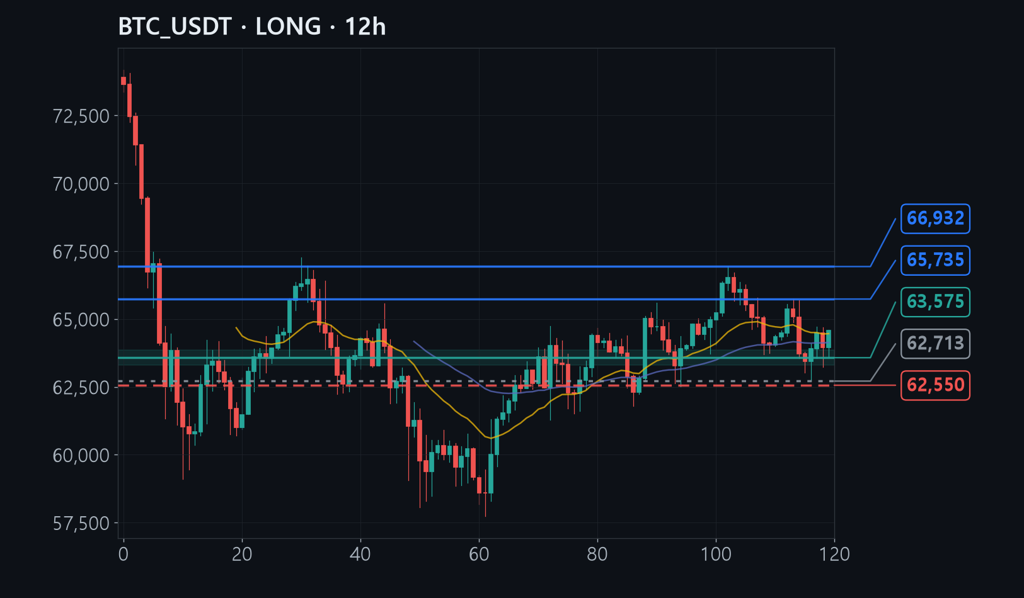Click the x-axis tick label 0

tap(124, 554)
